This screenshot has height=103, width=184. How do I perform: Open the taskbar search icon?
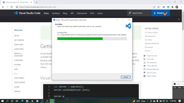tap(7, 101)
